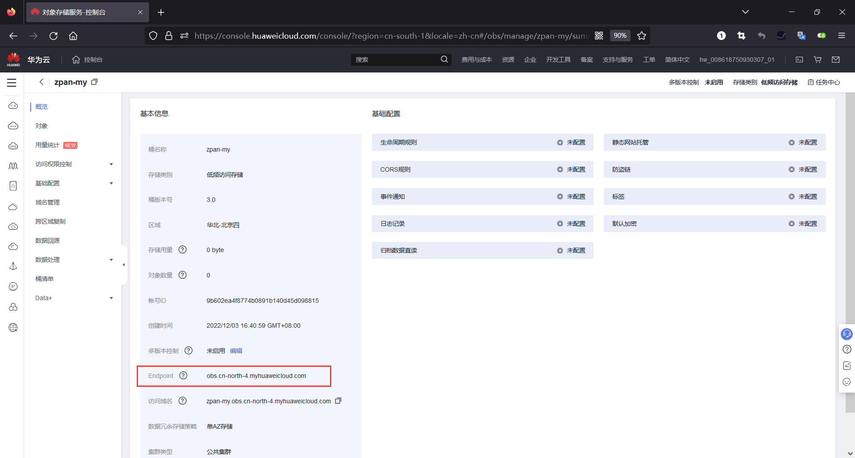This screenshot has width=855, height=458.
Task: Open the satisfaction smiley icon in the floating side panel
Action: click(x=847, y=382)
